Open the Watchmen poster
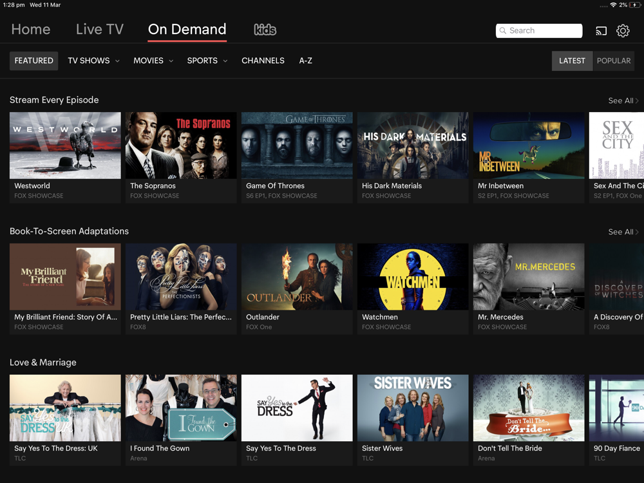Viewport: 644px width, 483px height. (x=413, y=277)
